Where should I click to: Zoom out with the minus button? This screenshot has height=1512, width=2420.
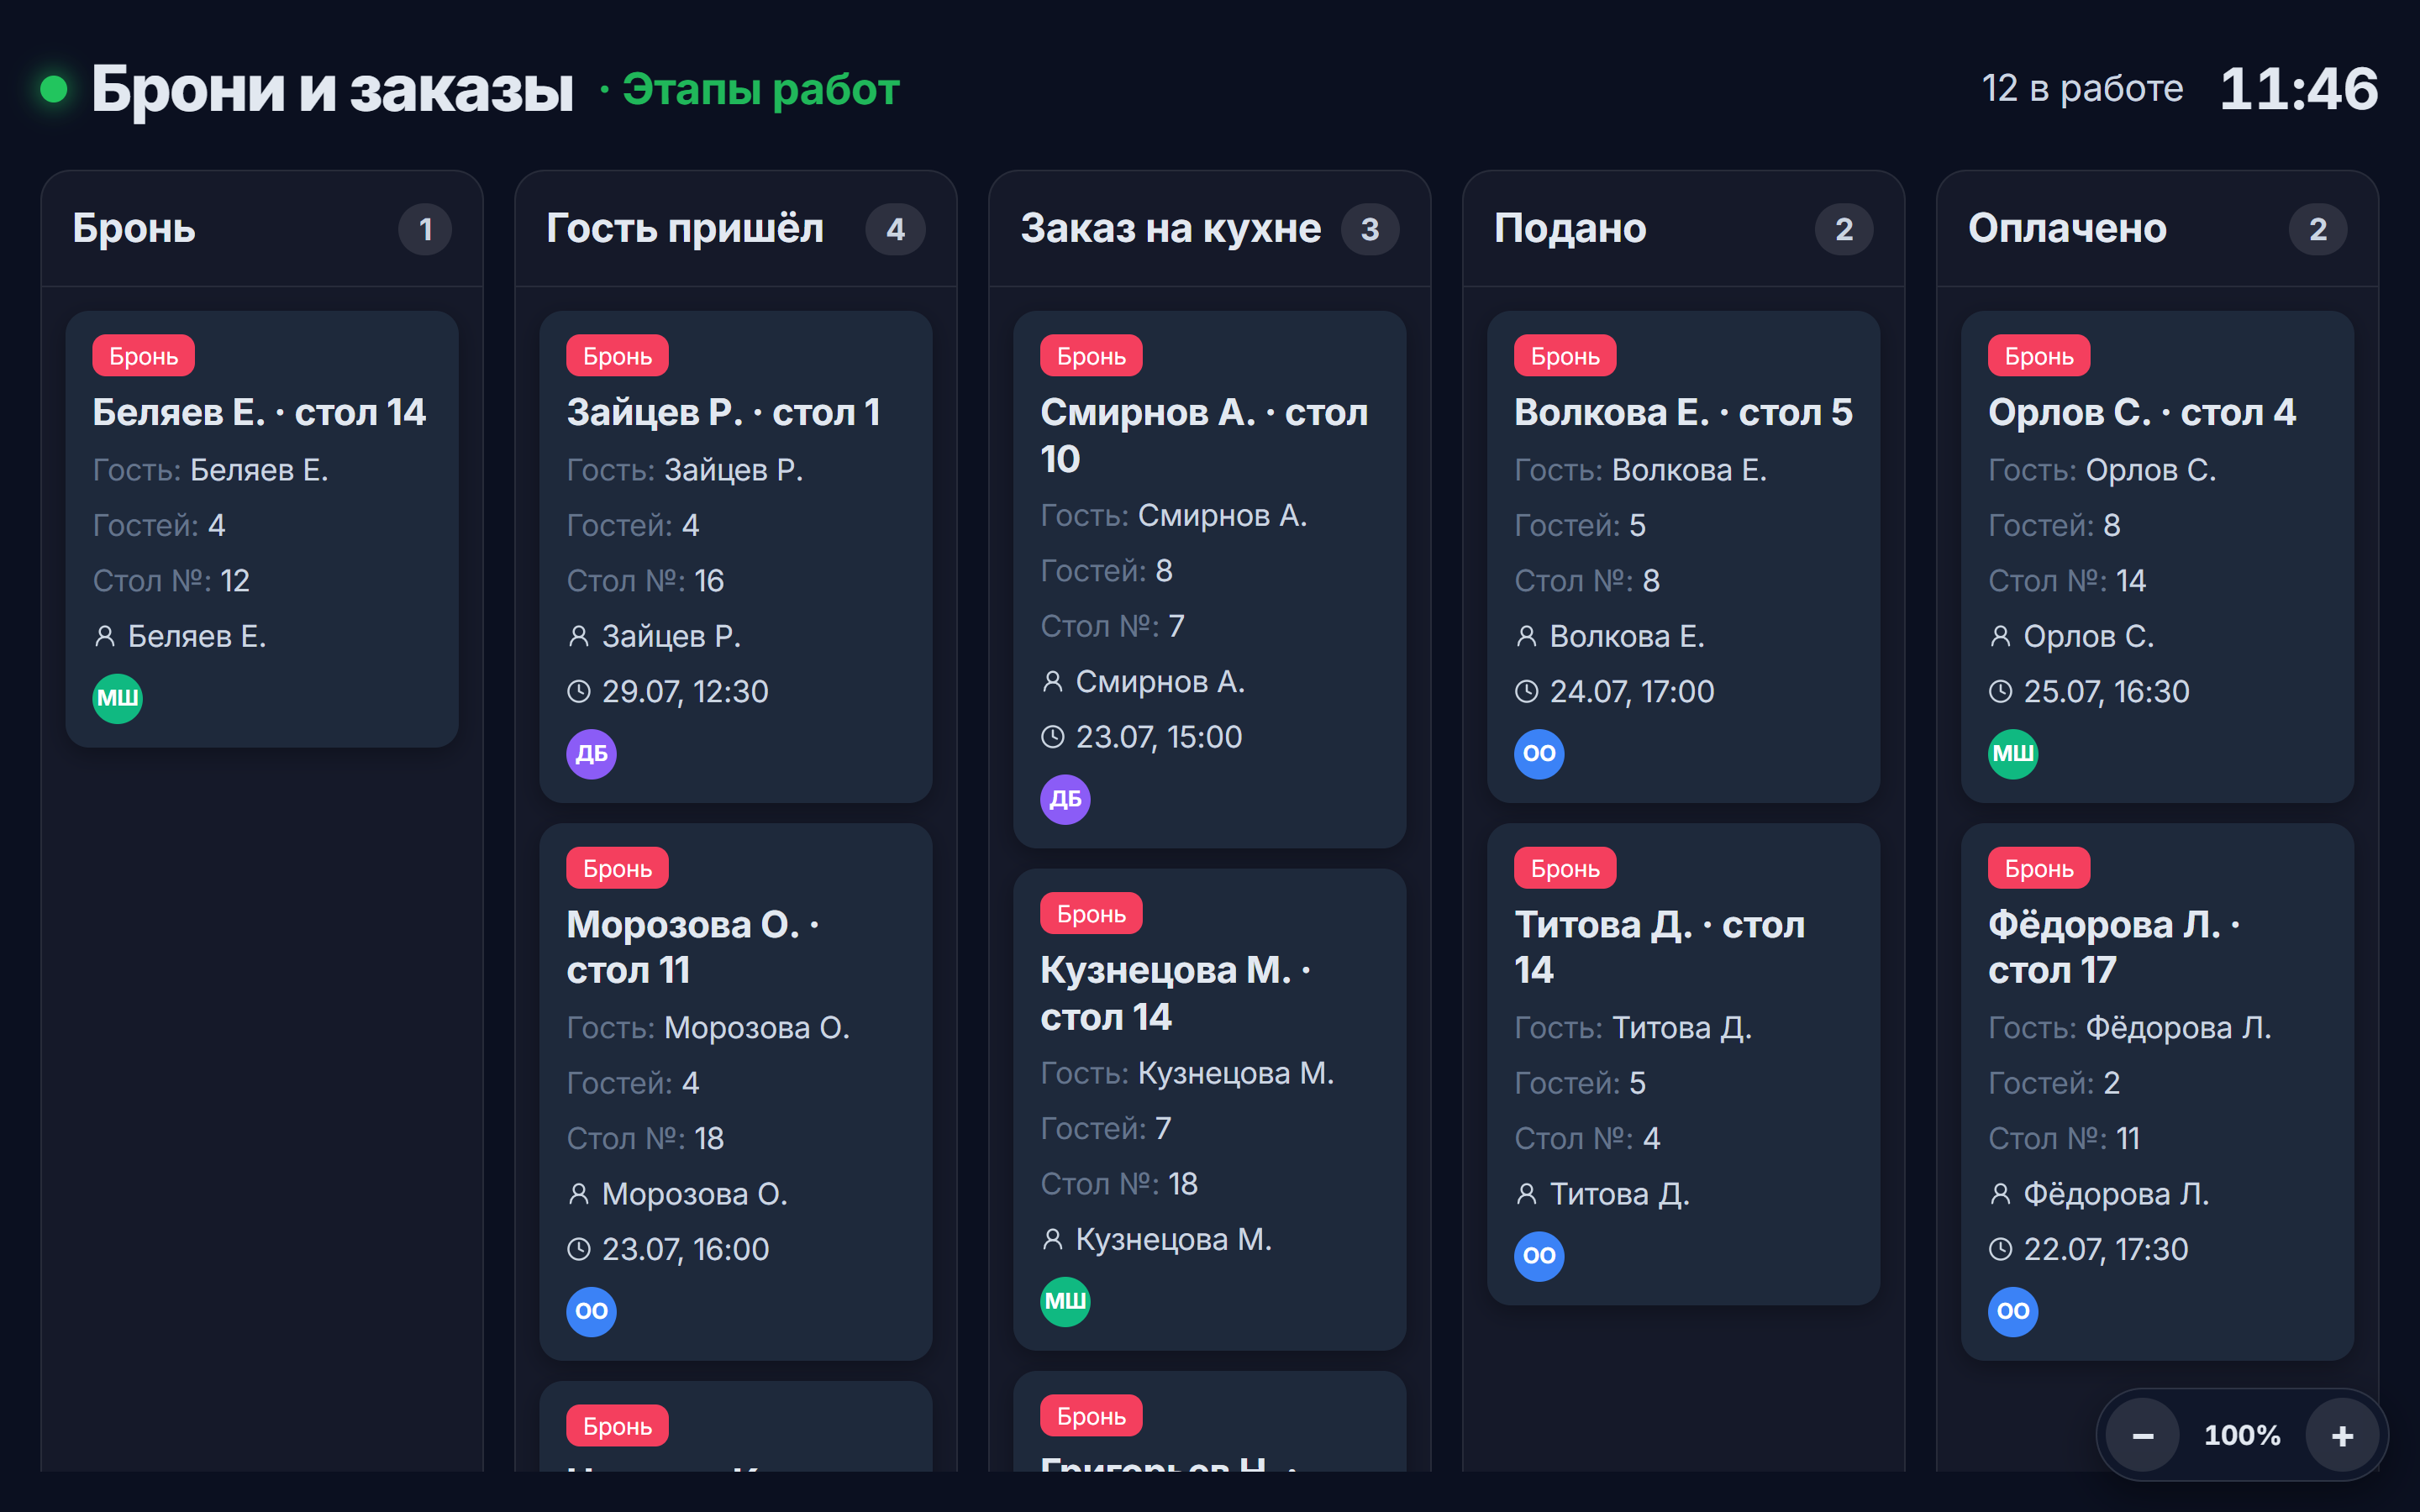pos(2142,1436)
